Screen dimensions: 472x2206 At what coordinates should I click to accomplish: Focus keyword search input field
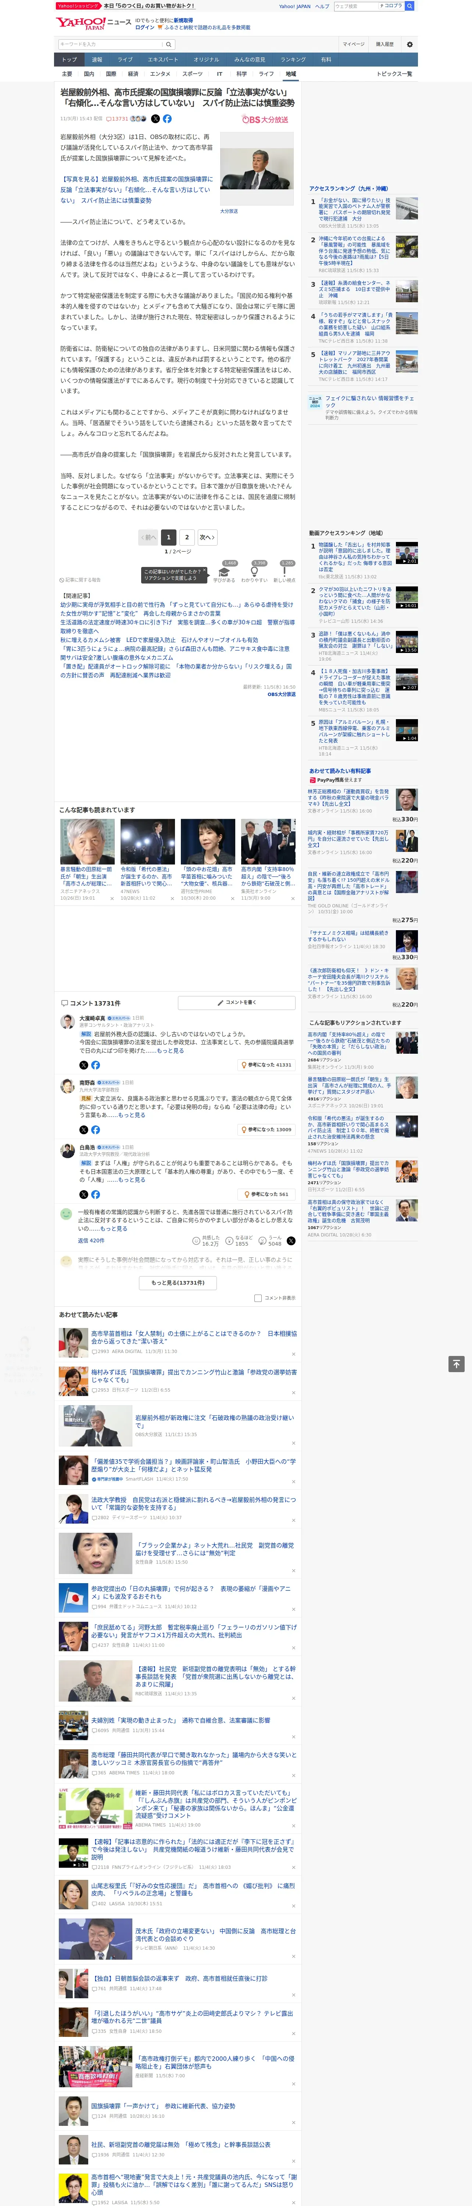tap(111, 44)
